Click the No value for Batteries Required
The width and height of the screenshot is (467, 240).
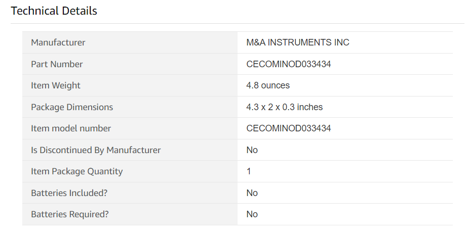tap(252, 214)
